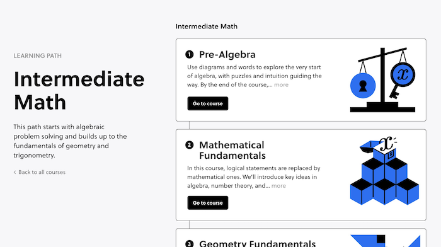Click the back chevron before Back to all courses
This screenshot has height=247, width=441.
(14, 172)
